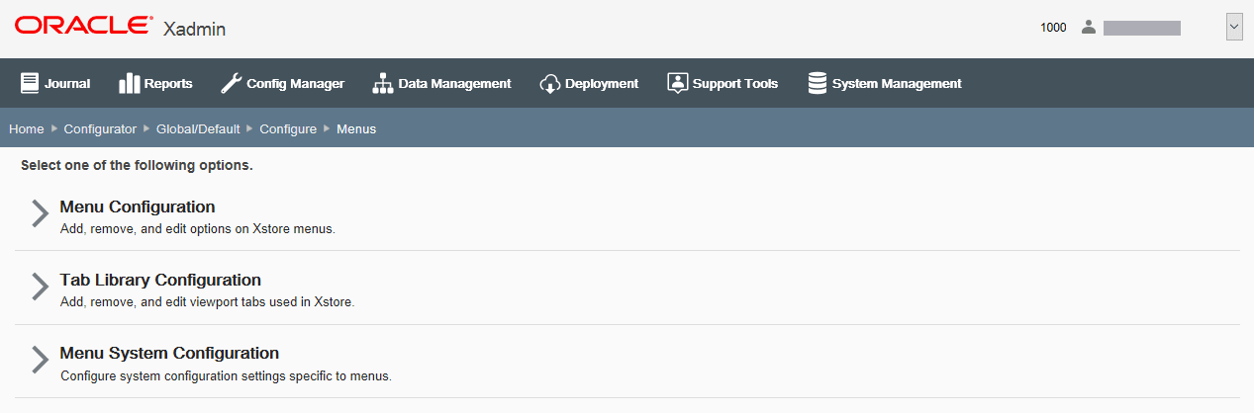Viewport: 1254px width, 413px height.
Task: Open the Menu Configuration title link
Action: click(138, 207)
